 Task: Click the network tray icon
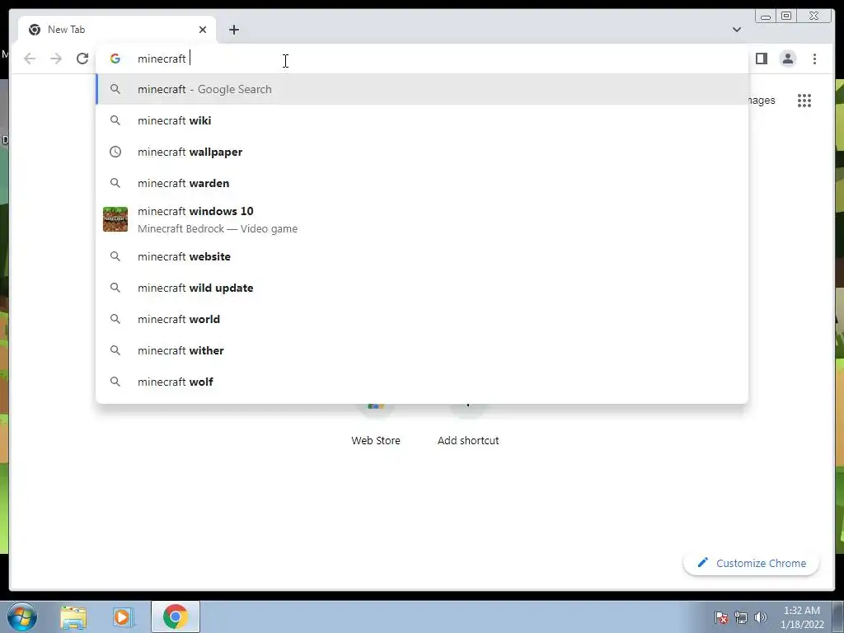741,617
